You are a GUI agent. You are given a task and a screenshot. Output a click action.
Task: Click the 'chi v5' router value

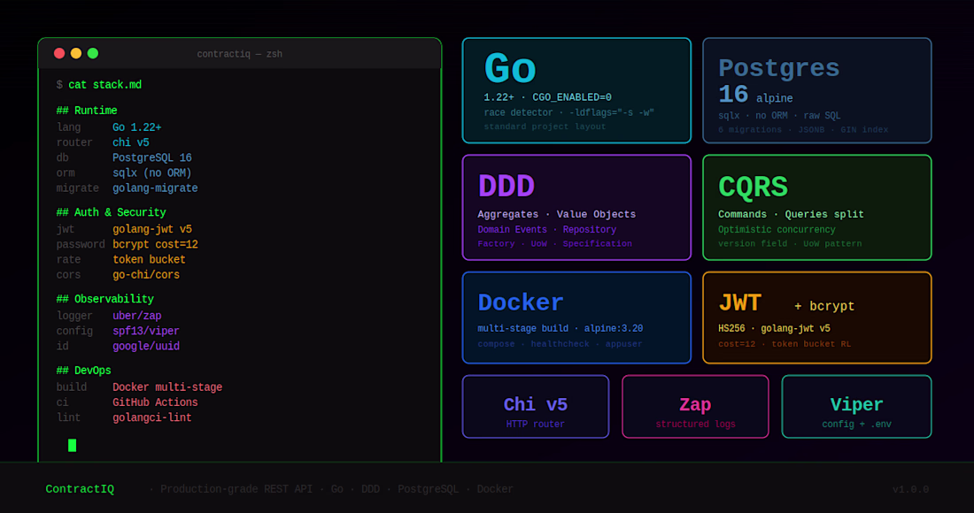[x=130, y=142]
